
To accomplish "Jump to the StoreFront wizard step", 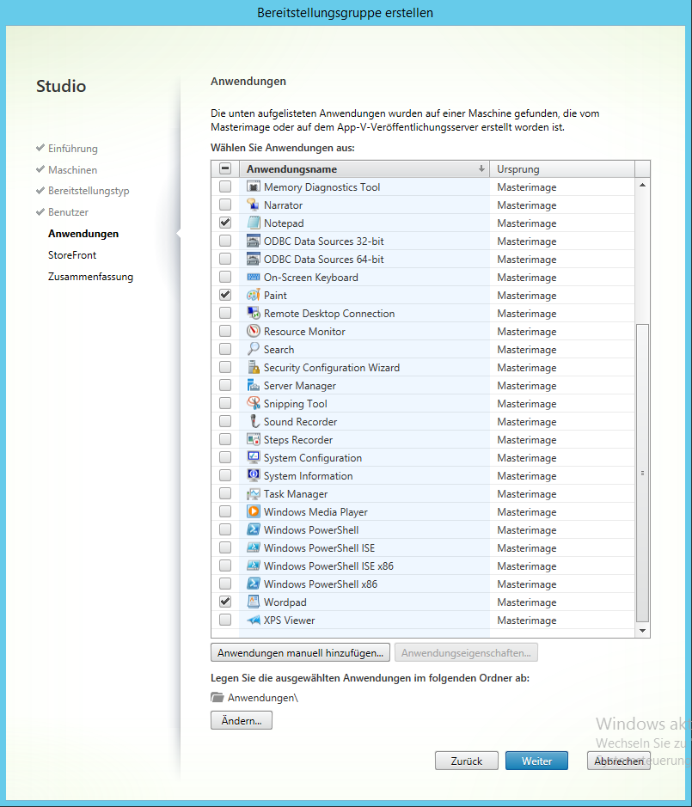I will tap(72, 254).
